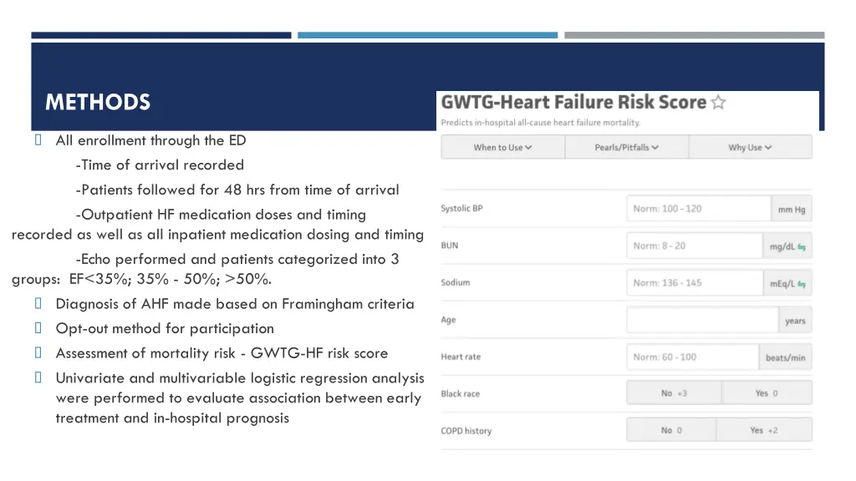Image resolution: width=856 pixels, height=481 pixels.
Task: Select Yes for COPD history
Action: pyautogui.click(x=764, y=430)
